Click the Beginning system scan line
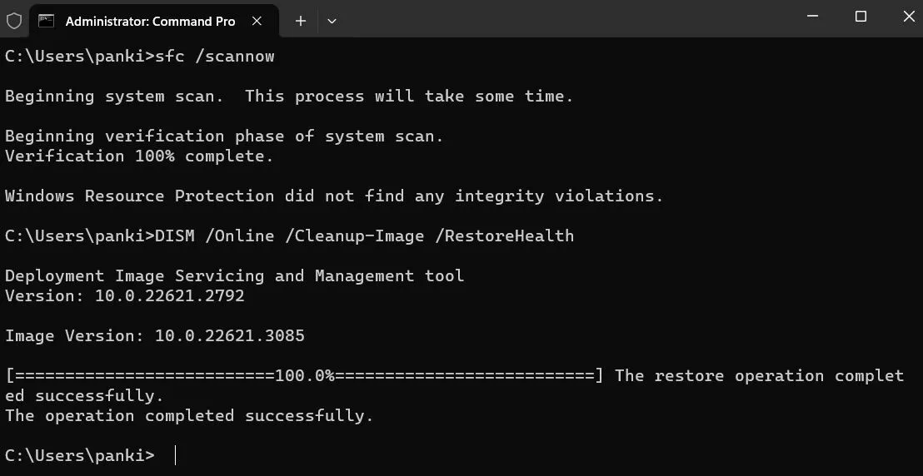 [289, 96]
